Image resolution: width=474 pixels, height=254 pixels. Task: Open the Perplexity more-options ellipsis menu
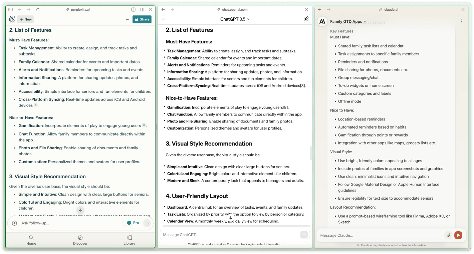[128, 19]
